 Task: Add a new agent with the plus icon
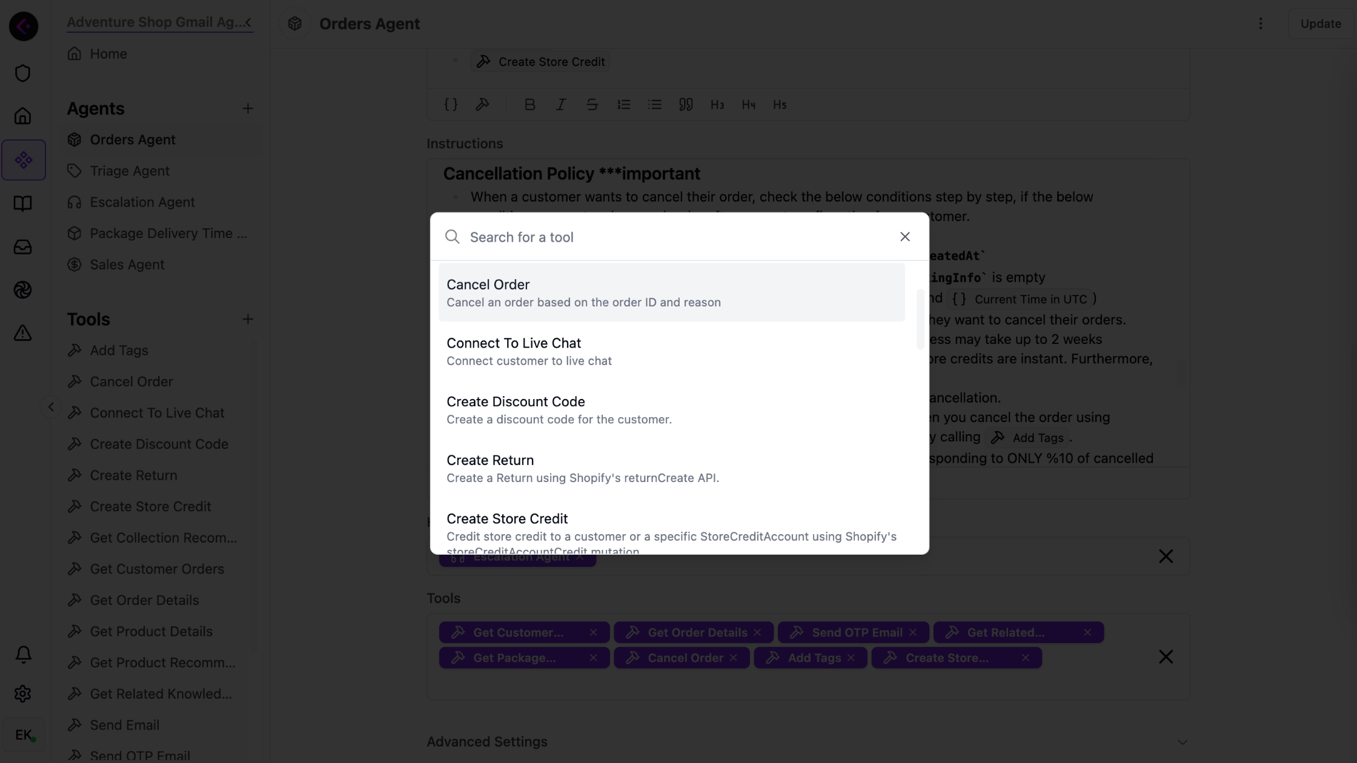(x=247, y=109)
